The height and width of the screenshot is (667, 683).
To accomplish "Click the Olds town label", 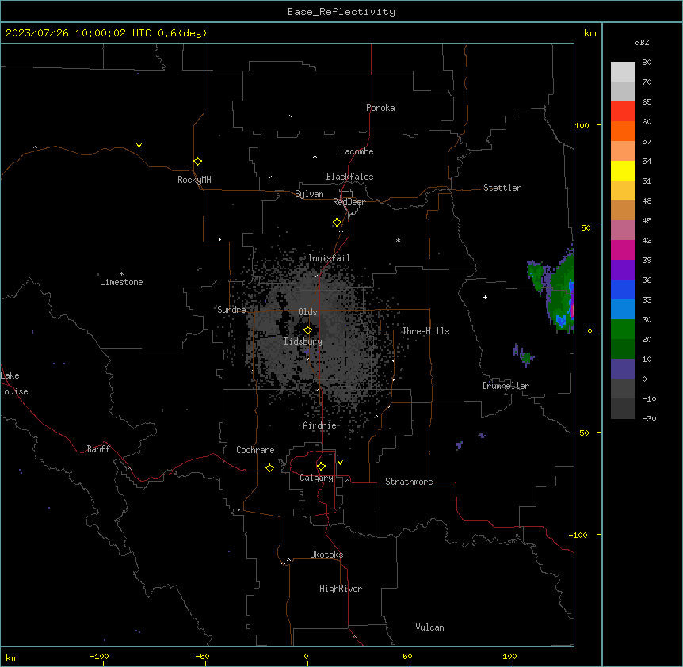I will (307, 312).
